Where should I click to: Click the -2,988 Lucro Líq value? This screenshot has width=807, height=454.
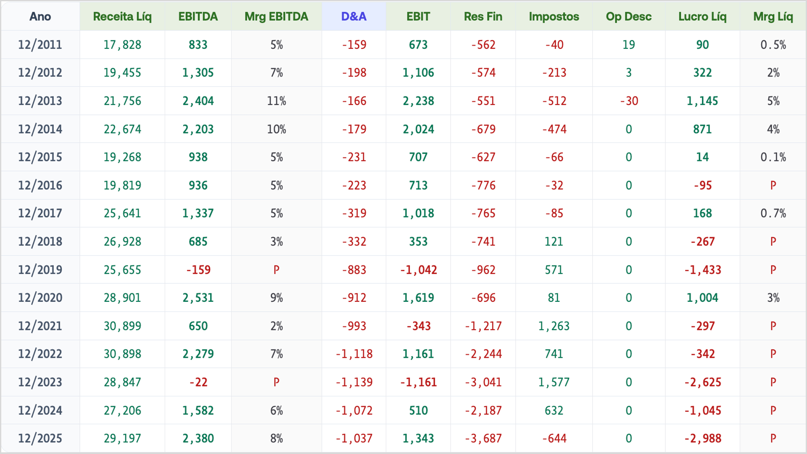tap(702, 438)
